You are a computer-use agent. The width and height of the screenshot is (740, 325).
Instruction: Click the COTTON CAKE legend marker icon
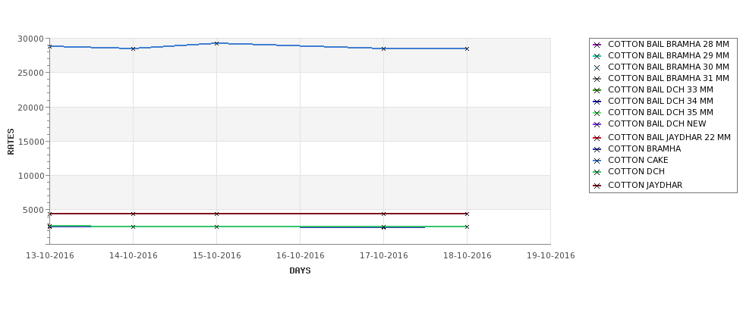coord(597,161)
